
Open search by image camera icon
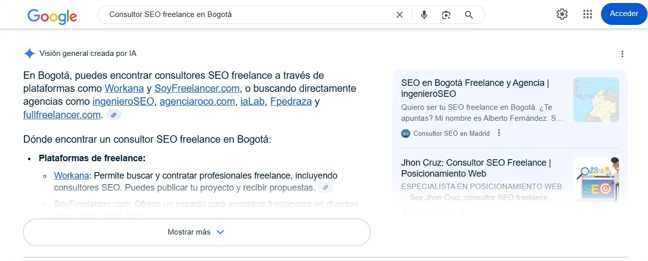click(x=446, y=15)
